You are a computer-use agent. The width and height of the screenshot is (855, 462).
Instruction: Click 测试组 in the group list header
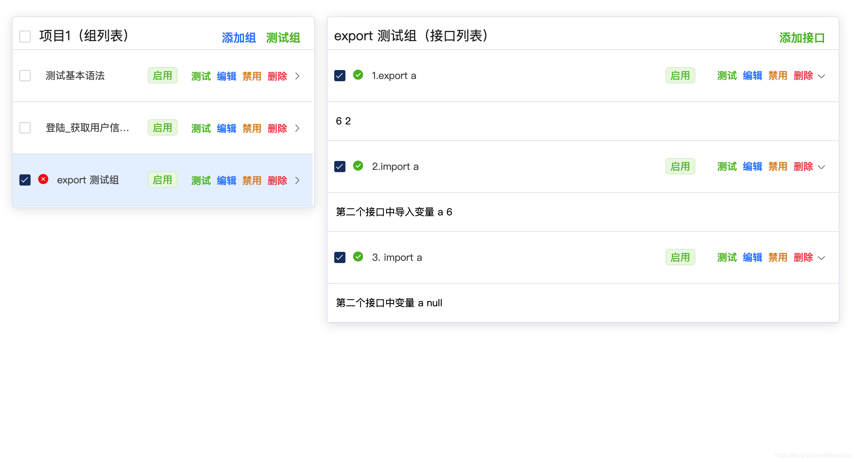pos(283,38)
